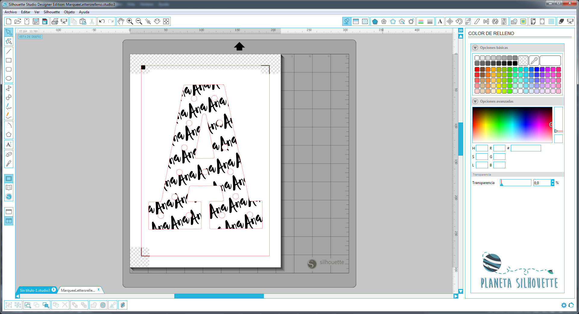The width and height of the screenshot is (579, 314).
Task: Open the Cut Settings blade icon
Action: tap(561, 21)
